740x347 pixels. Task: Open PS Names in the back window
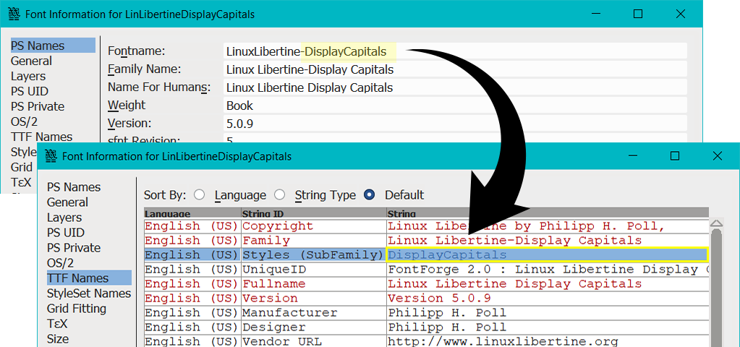(x=53, y=46)
